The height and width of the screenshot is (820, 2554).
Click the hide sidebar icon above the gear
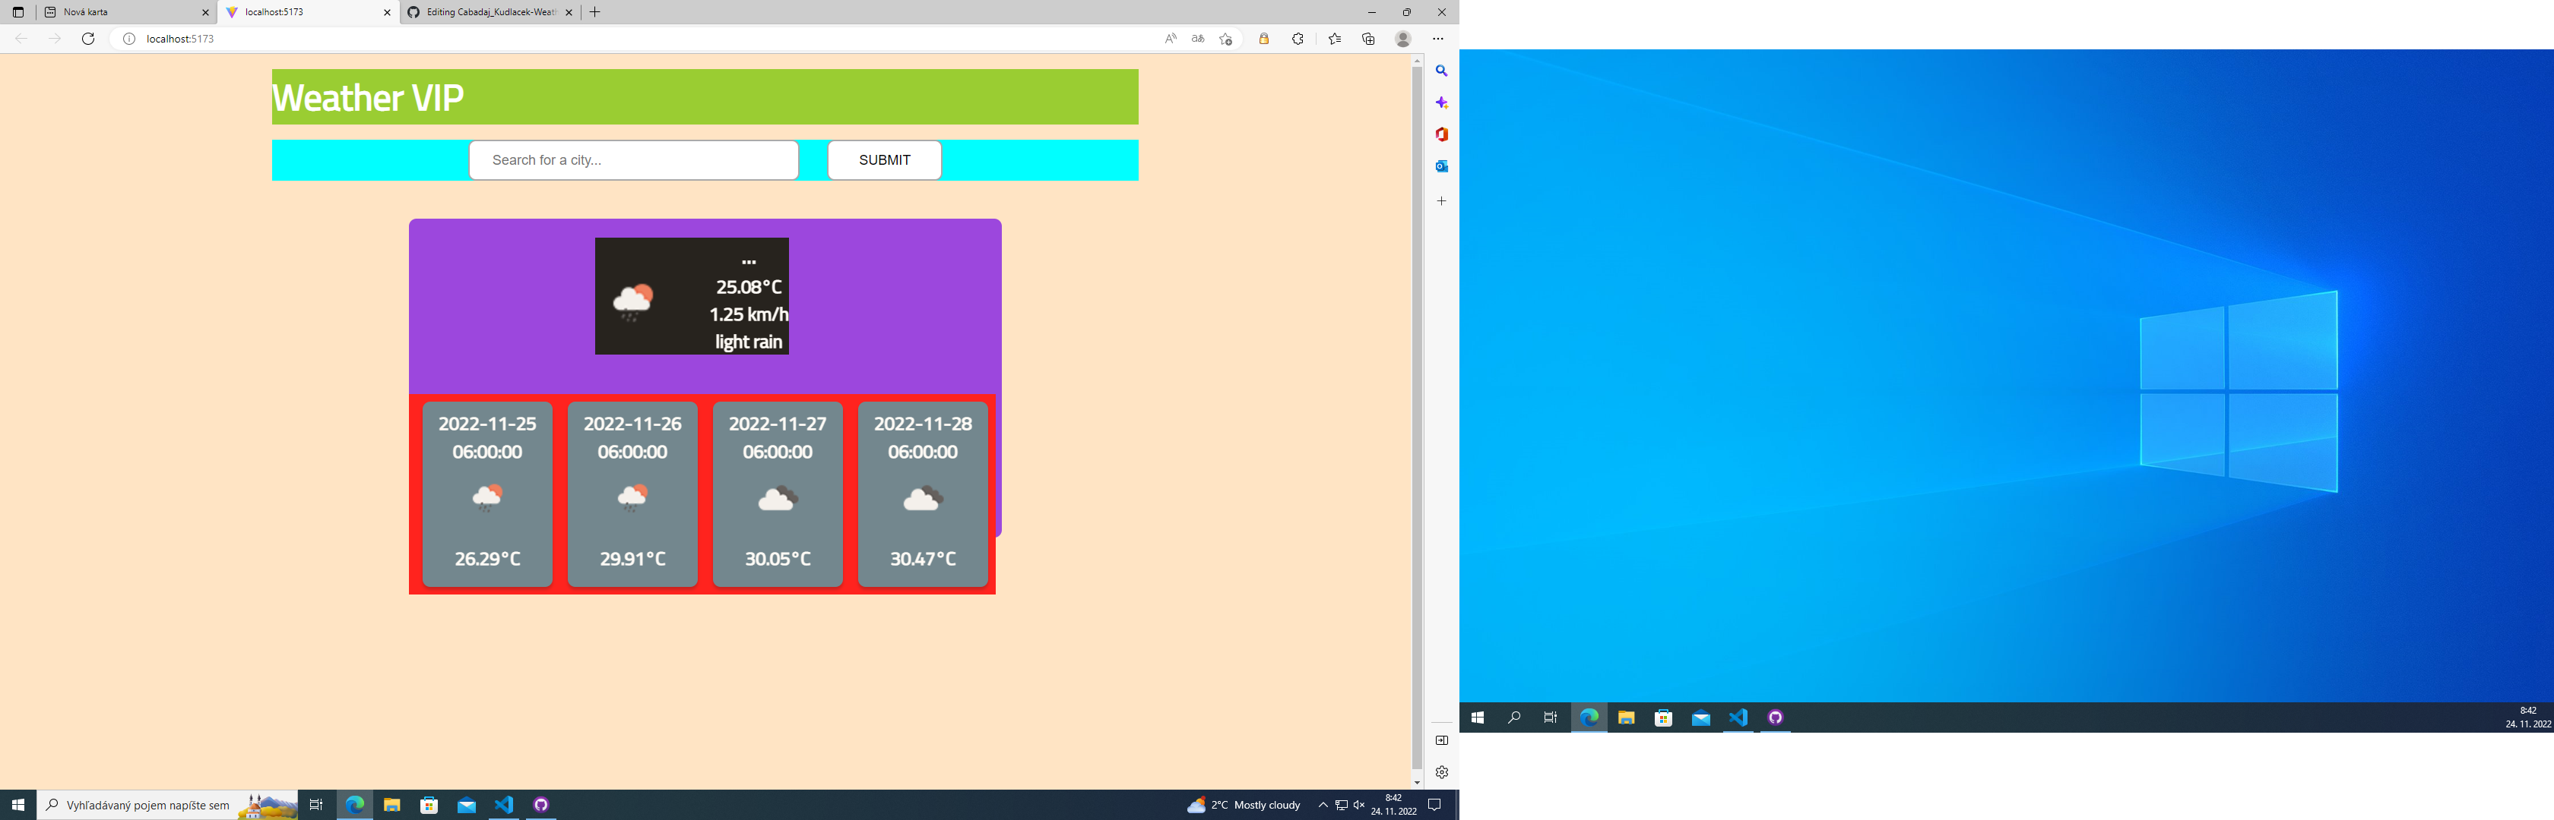pos(1442,741)
